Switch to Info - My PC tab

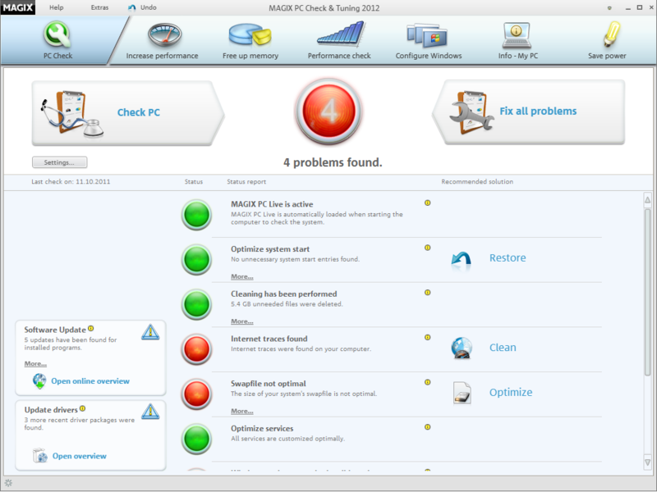coord(517,40)
